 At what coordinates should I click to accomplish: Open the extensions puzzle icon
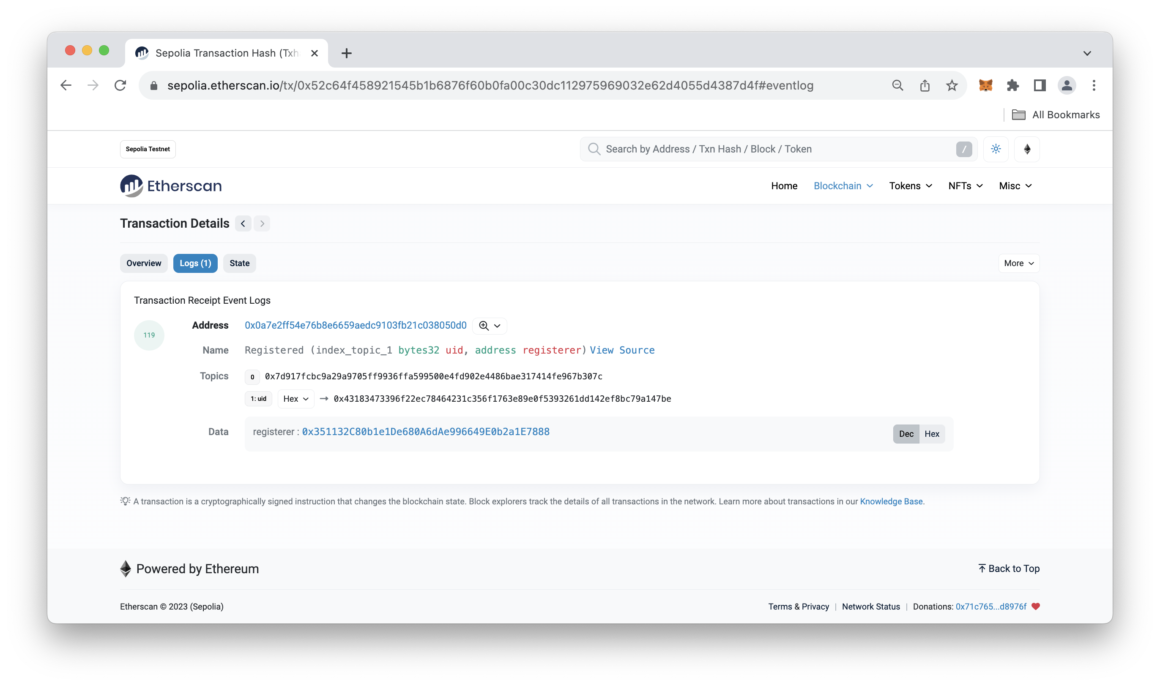1012,85
